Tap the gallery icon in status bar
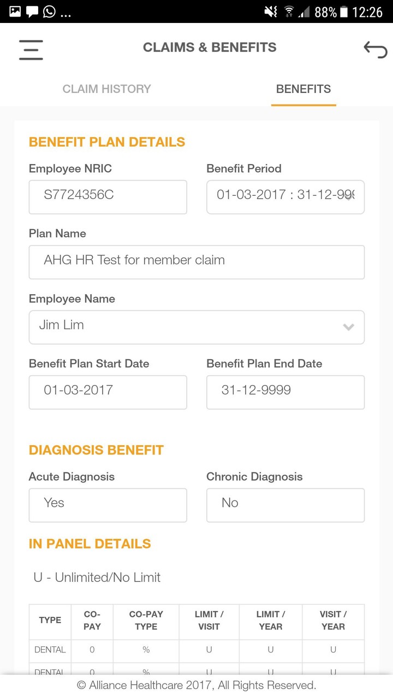The image size is (393, 700). [15, 11]
